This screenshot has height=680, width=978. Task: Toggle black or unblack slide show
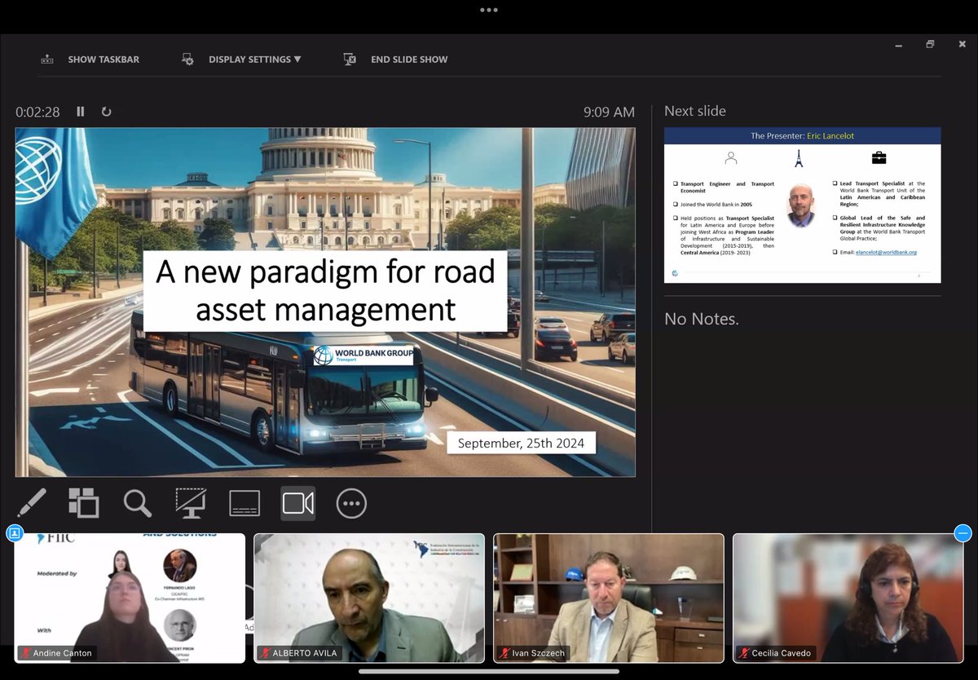pos(191,503)
